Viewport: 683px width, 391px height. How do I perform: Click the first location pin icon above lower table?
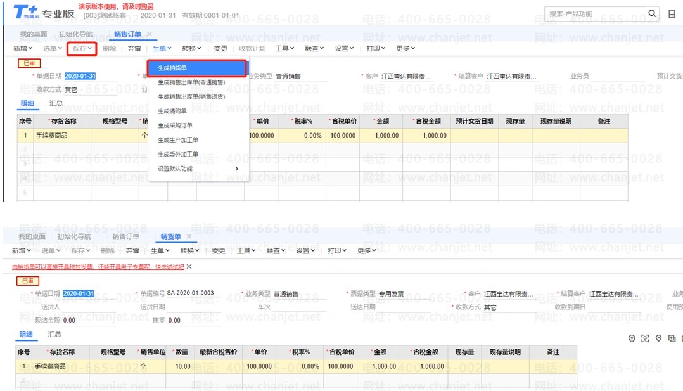tap(632, 338)
